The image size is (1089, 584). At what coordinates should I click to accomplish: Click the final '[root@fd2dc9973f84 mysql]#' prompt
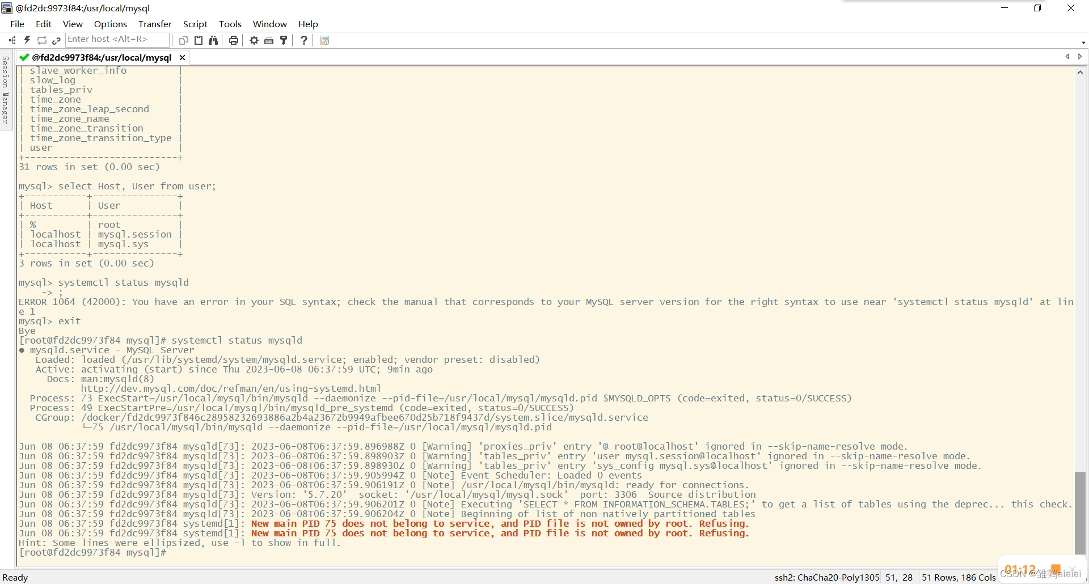pos(92,552)
